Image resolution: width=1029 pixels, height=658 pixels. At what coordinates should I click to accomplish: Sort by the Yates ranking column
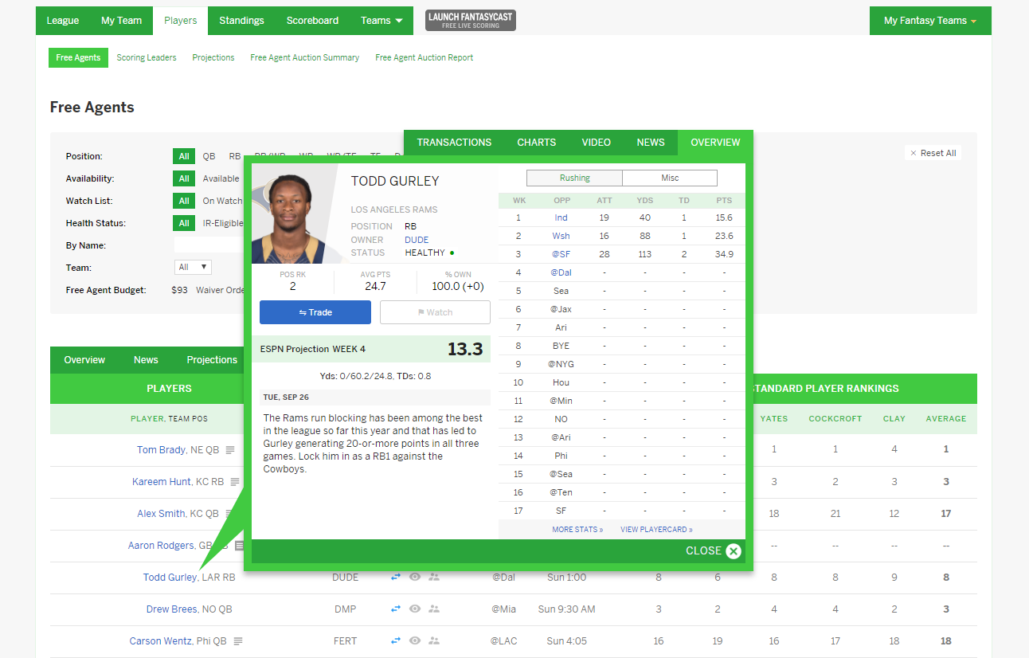(774, 419)
